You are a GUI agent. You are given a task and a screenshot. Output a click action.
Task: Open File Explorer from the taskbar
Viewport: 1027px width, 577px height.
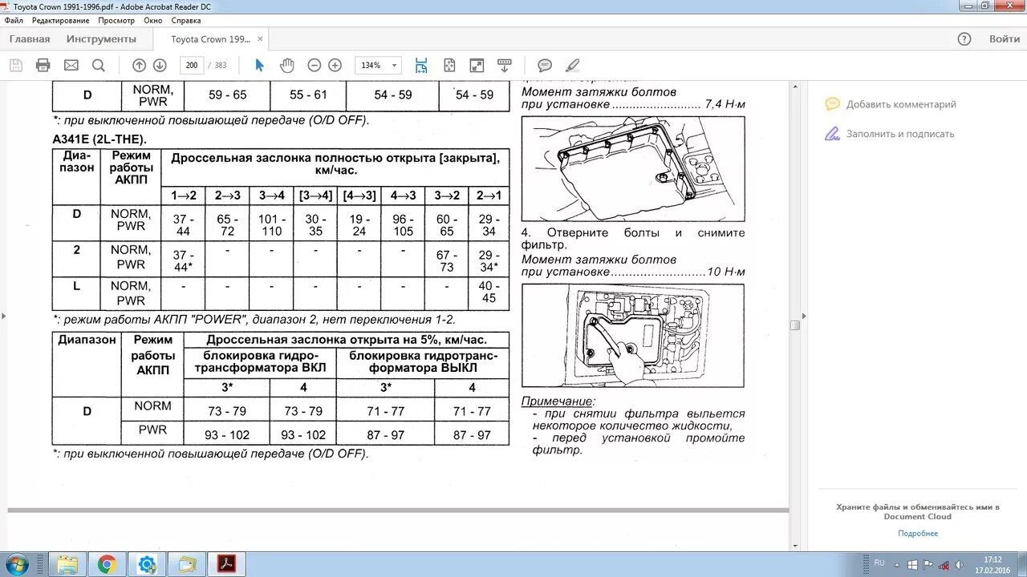point(67,564)
